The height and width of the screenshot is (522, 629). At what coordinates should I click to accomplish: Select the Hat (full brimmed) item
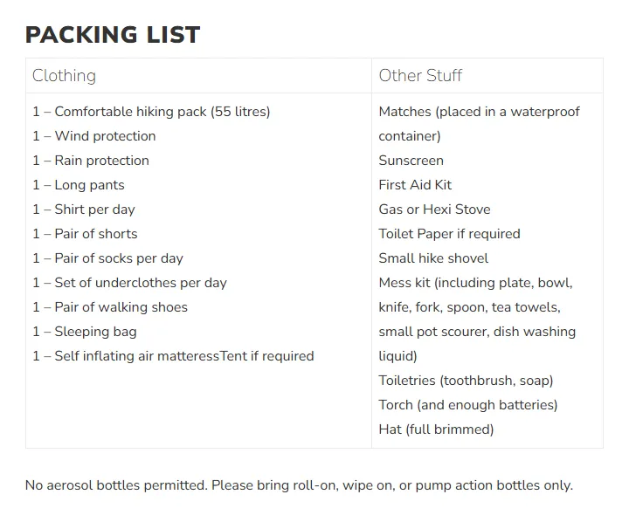(436, 429)
